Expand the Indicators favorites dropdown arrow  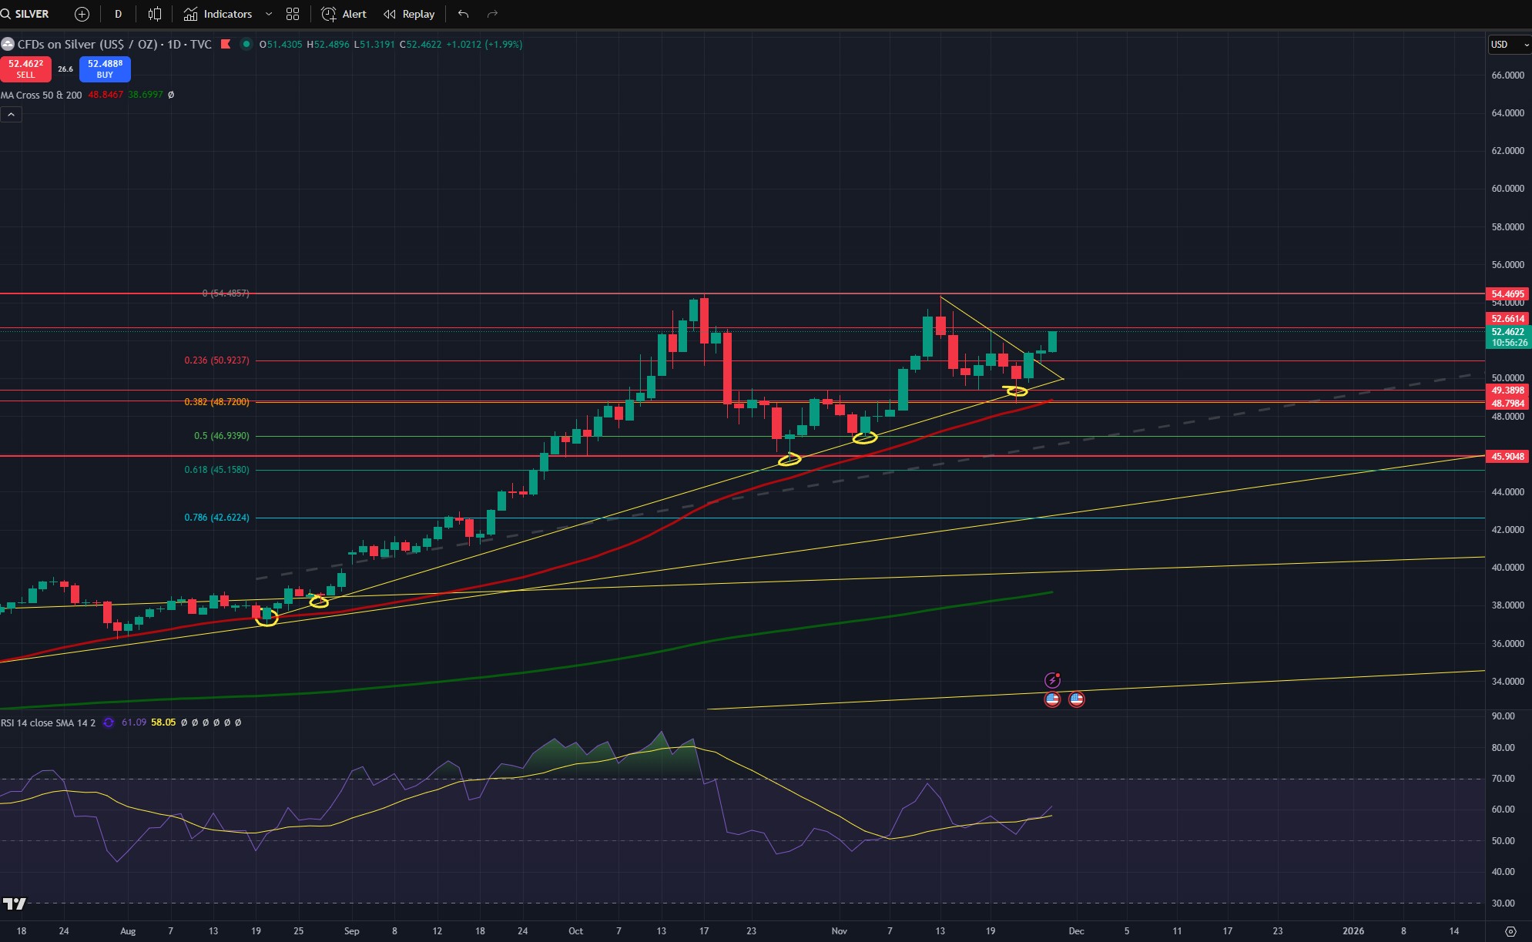[x=268, y=14]
